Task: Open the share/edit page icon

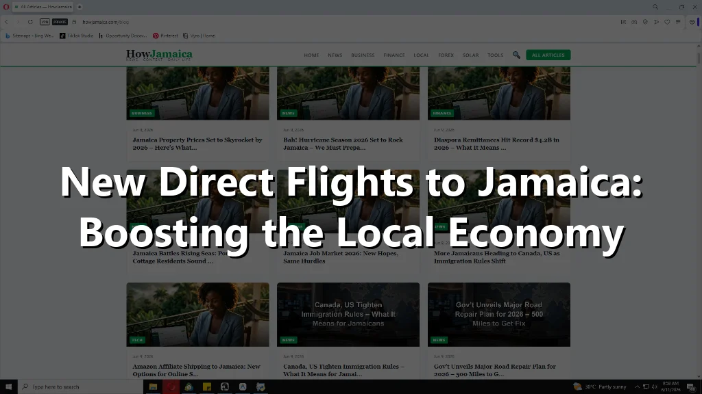Action: click(x=623, y=22)
